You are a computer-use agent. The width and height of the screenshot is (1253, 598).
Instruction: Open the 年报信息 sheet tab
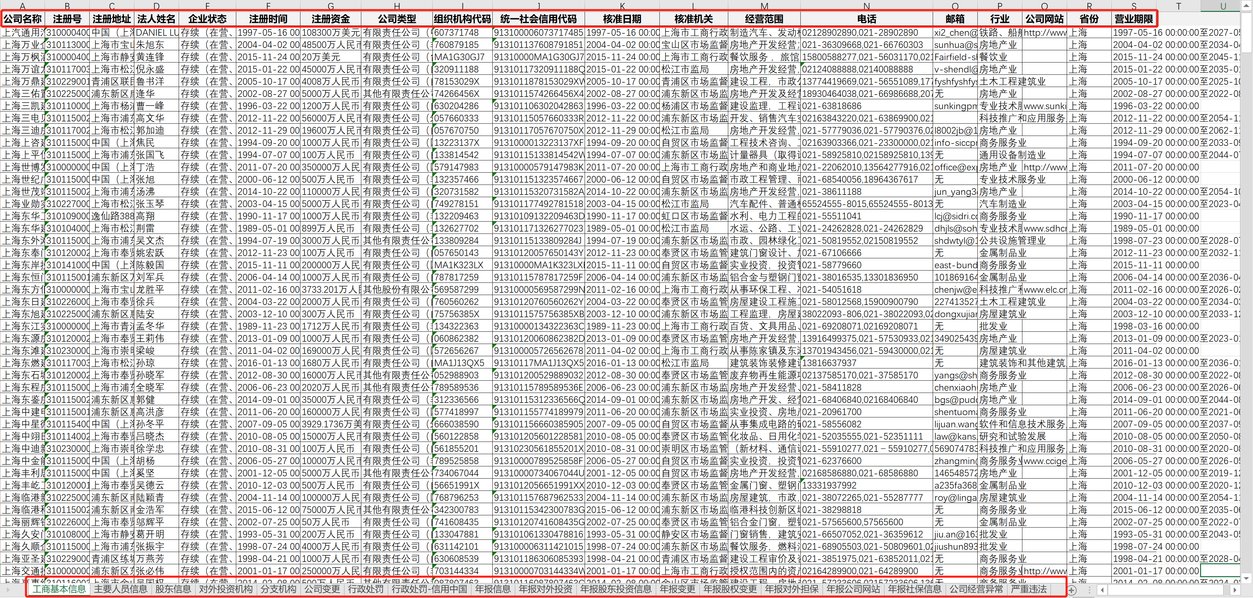tap(493, 589)
